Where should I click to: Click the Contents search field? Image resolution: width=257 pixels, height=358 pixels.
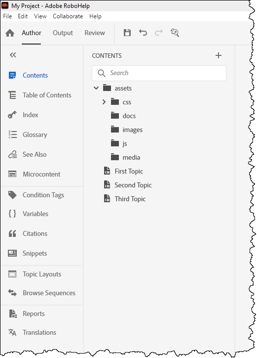pyautogui.click(x=159, y=73)
